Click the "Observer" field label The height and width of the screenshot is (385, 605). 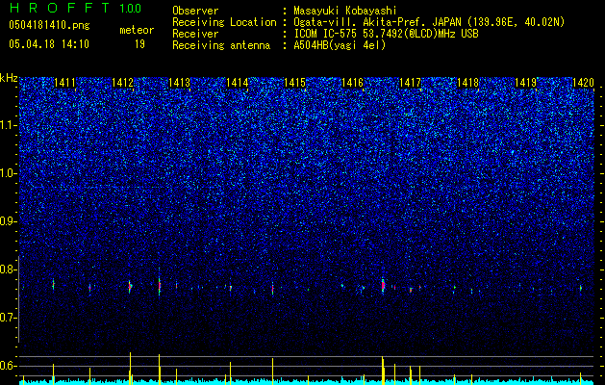pos(195,11)
